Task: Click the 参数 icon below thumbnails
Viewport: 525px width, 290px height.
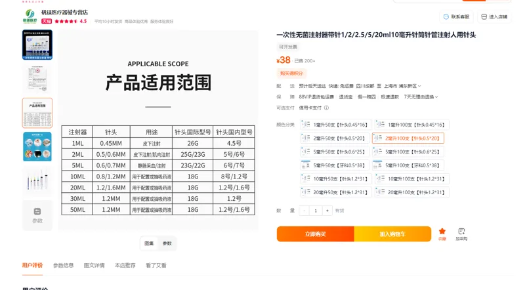Action: [x=37, y=215]
